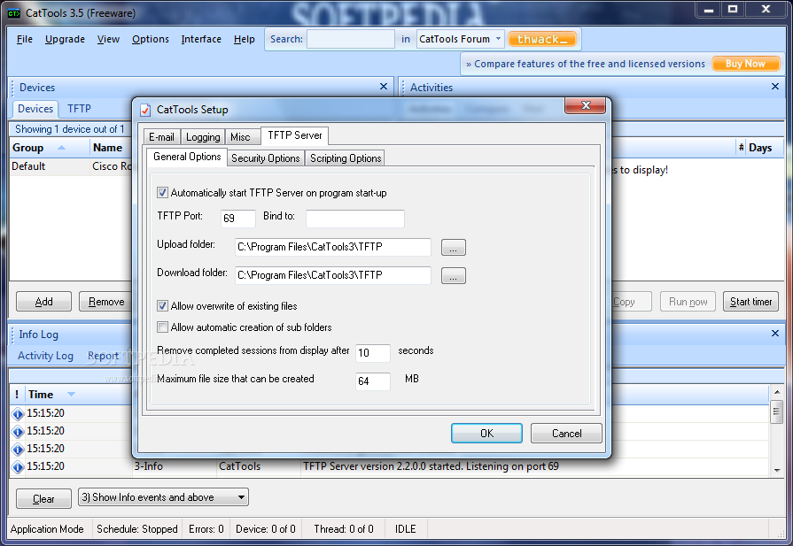The image size is (793, 546).
Task: Select the Default group device row
Action: (x=71, y=166)
